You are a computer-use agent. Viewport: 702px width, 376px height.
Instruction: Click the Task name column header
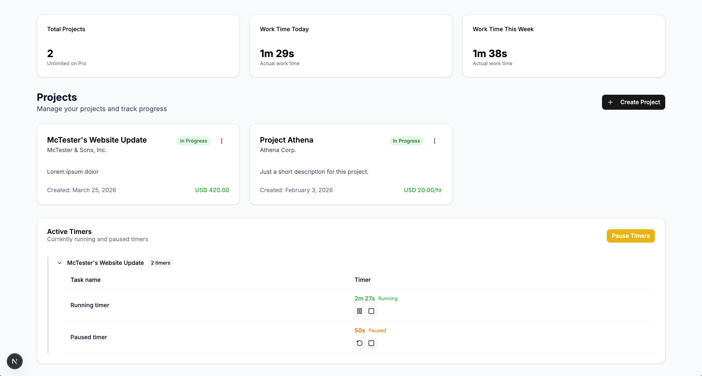(86, 280)
